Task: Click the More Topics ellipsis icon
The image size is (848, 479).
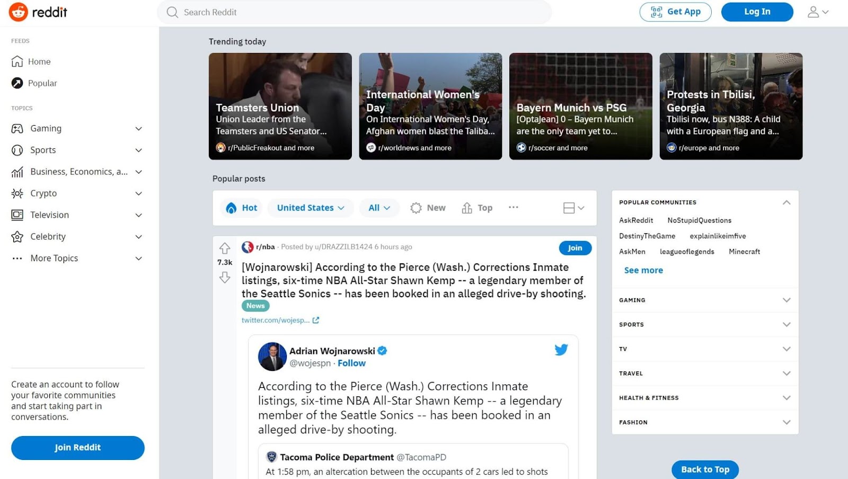Action: point(17,258)
